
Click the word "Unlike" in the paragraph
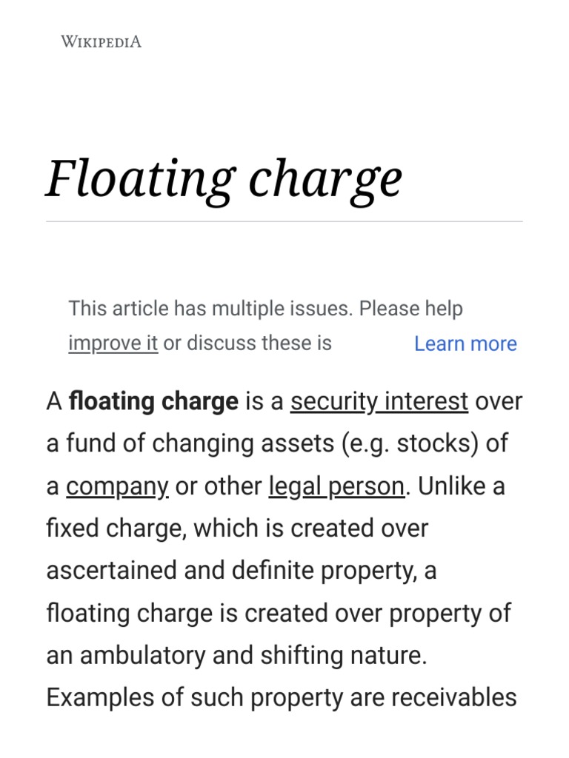coord(448,486)
